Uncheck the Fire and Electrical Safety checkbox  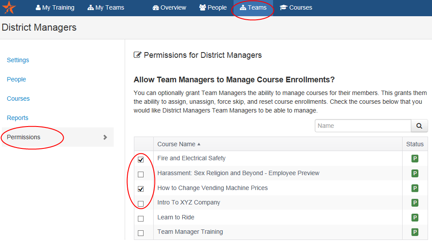[141, 159]
